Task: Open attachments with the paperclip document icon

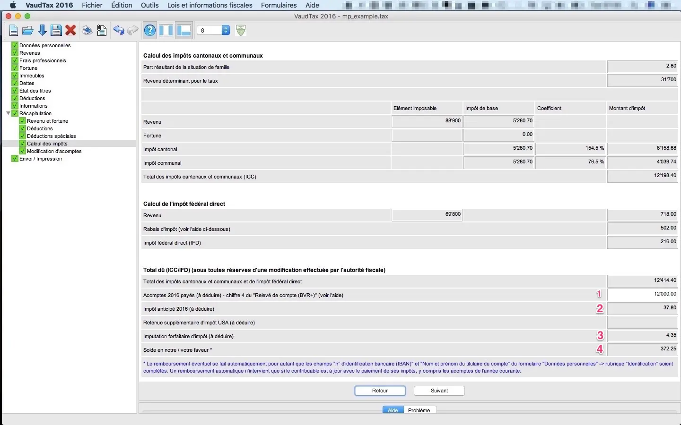Action: coord(102,31)
